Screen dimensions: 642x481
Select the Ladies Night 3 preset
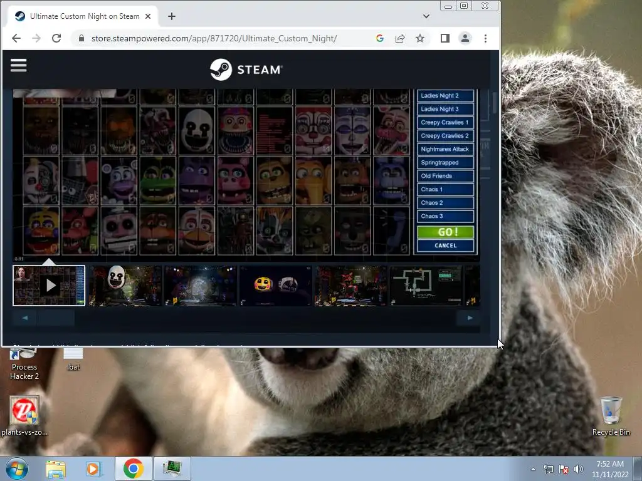(446, 109)
